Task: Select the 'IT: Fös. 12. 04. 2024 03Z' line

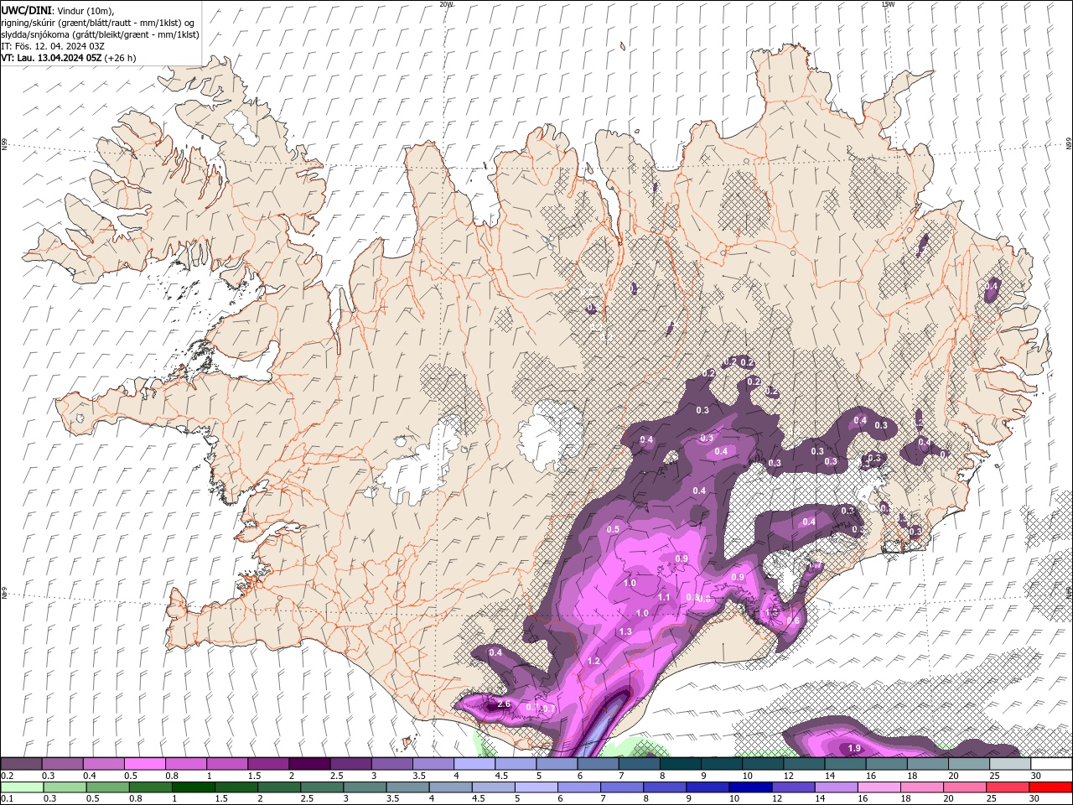Action: (x=52, y=46)
